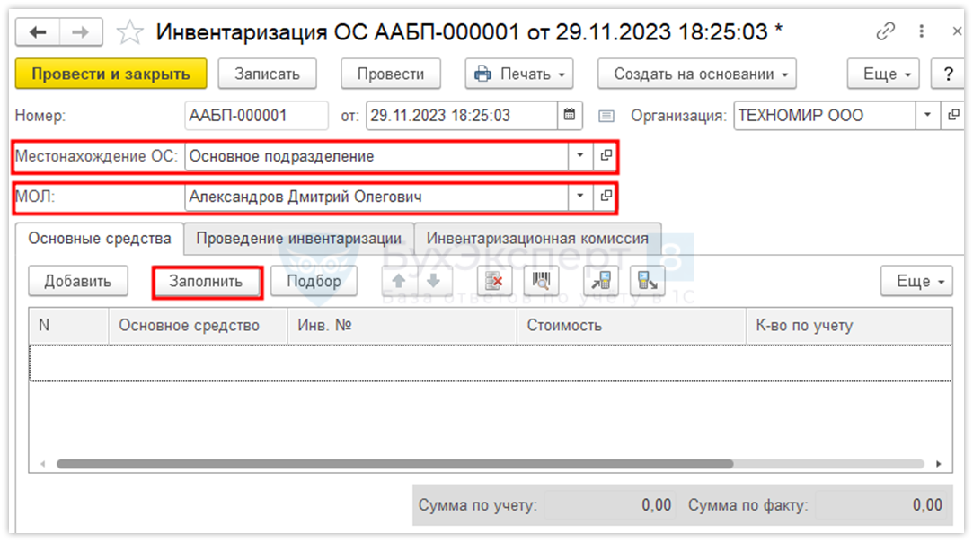Expand the Местонахождение ОС dropdown arrow

point(580,155)
